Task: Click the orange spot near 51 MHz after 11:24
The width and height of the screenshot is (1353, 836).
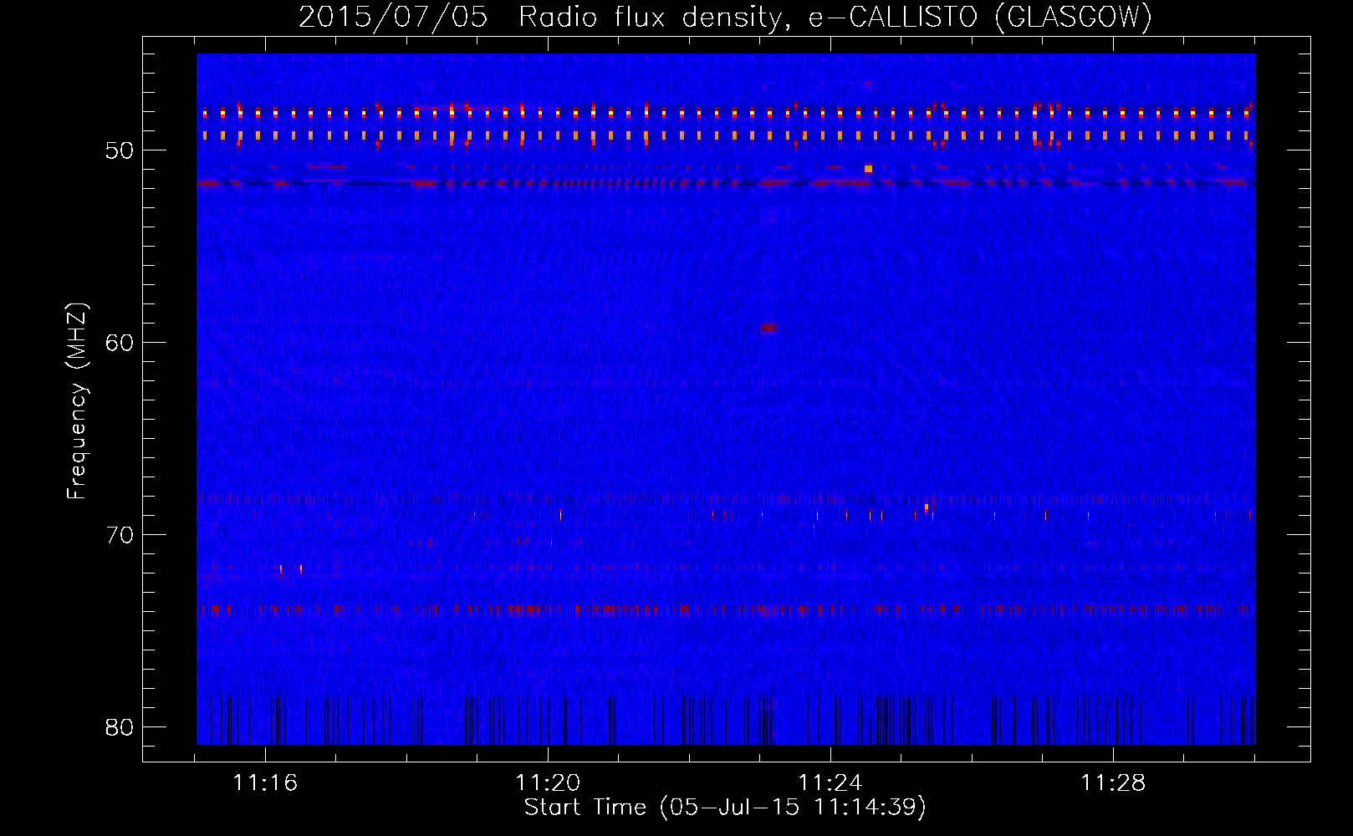Action: [868, 169]
